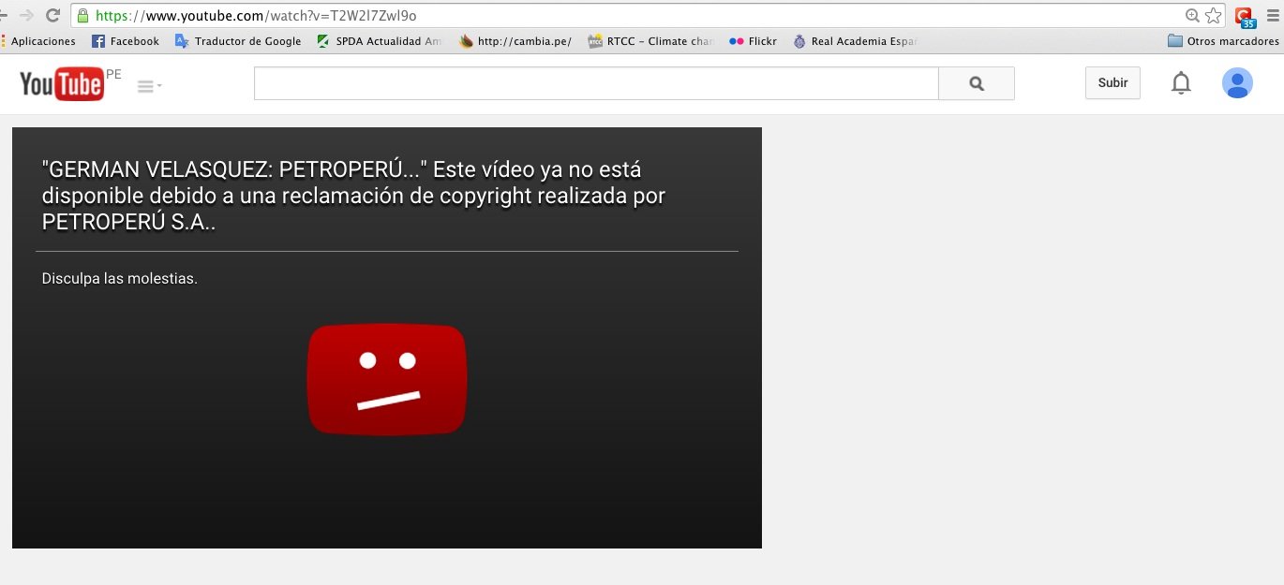Click the sad red YouTube face image

point(386,380)
